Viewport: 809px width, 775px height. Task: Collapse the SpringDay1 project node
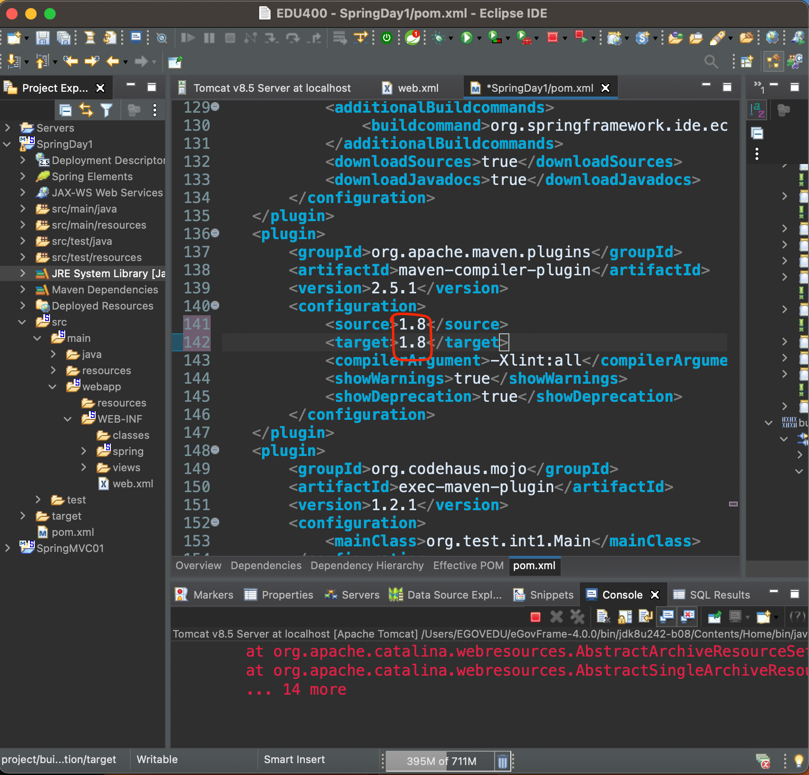(x=7, y=144)
